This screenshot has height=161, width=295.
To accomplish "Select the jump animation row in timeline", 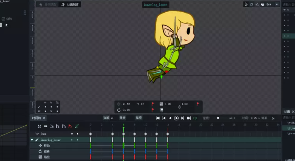I will click(x=156, y=134).
